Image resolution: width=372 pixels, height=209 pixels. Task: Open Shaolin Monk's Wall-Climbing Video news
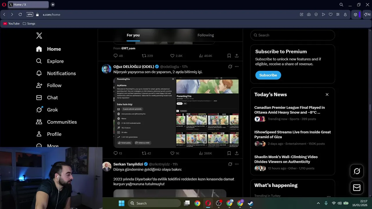(x=292, y=162)
